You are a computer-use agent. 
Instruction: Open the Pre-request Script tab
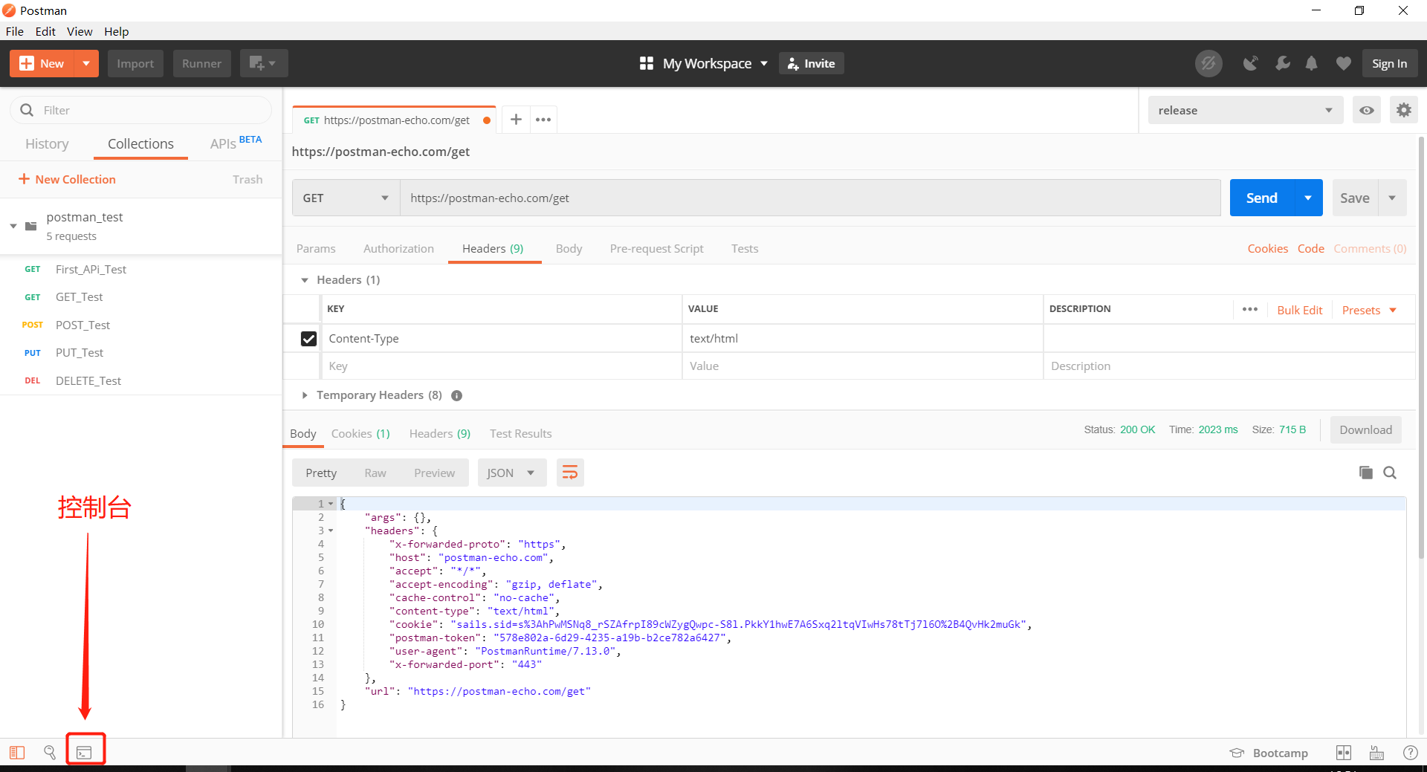click(656, 248)
